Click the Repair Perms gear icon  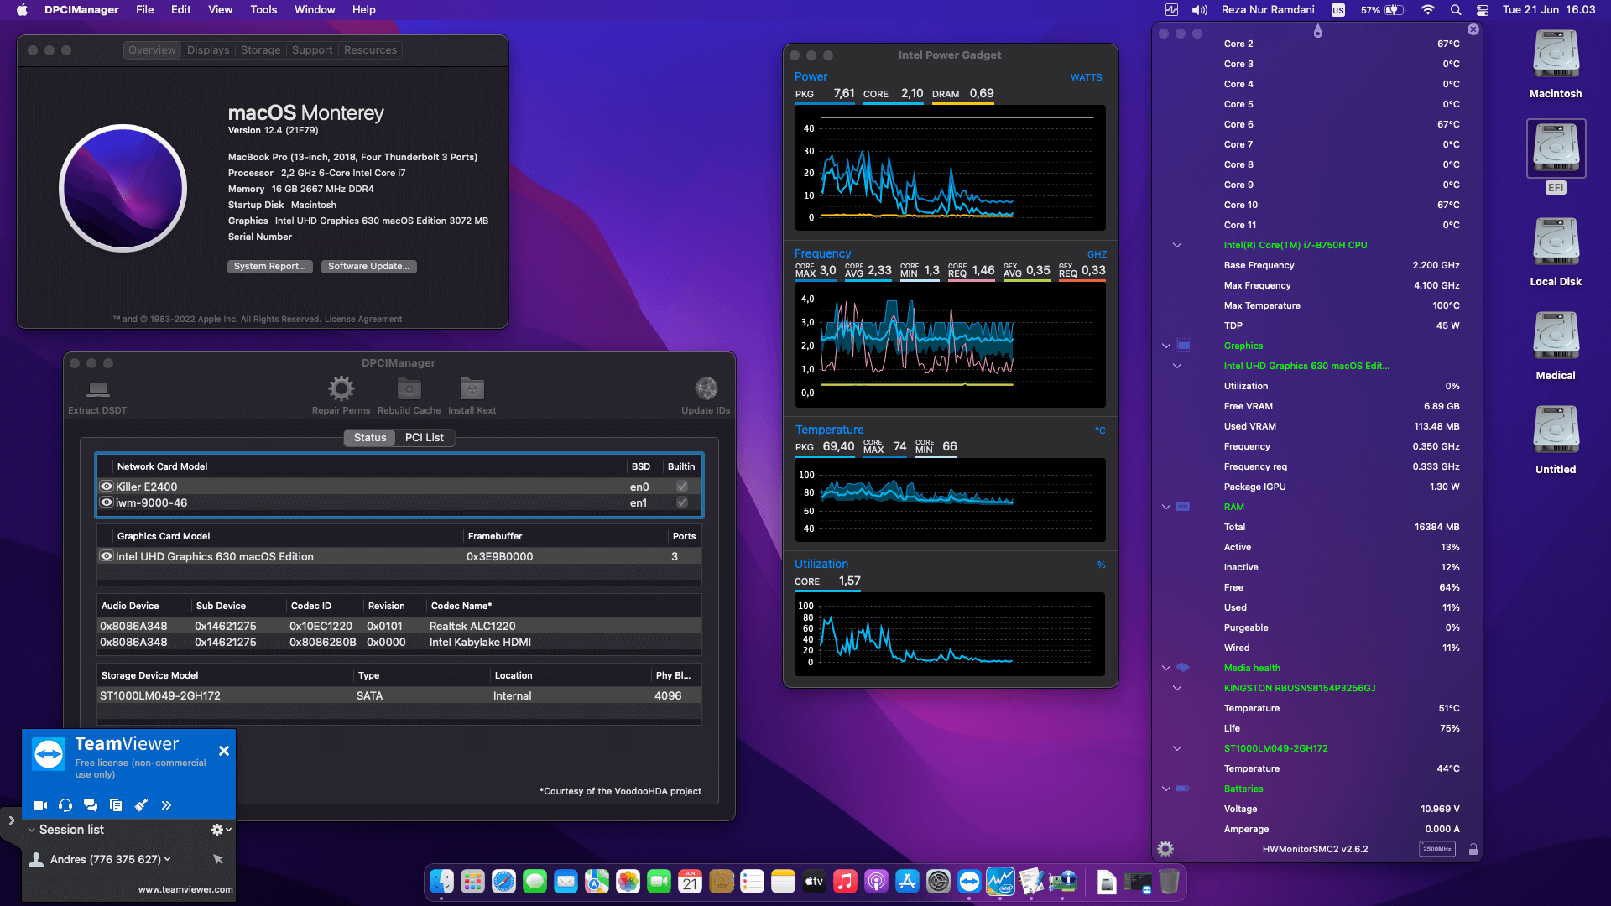click(x=341, y=388)
